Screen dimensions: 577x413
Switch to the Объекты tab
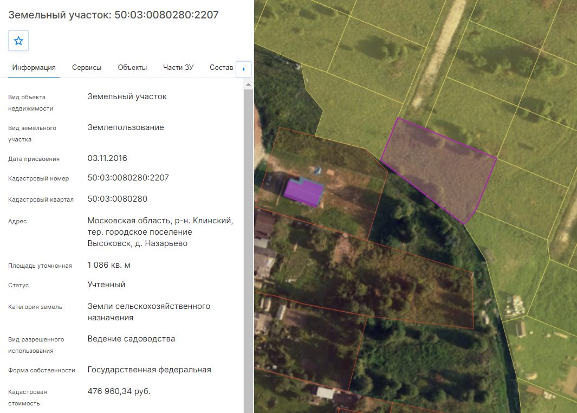coord(132,67)
